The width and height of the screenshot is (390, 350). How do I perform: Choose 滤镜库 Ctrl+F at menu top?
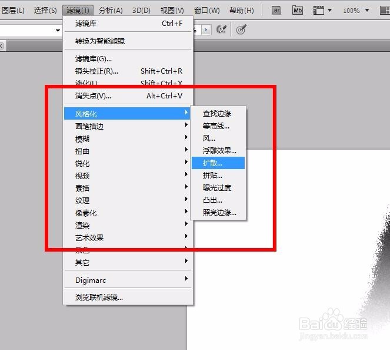pos(128,24)
